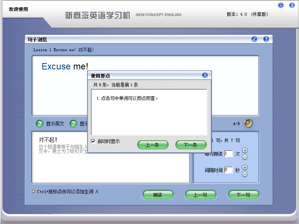Click the speaker icon beside A-B
299x224 pixels.
click(248, 124)
